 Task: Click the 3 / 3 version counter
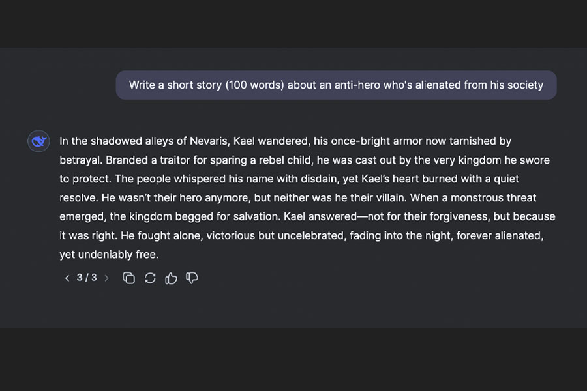click(87, 278)
